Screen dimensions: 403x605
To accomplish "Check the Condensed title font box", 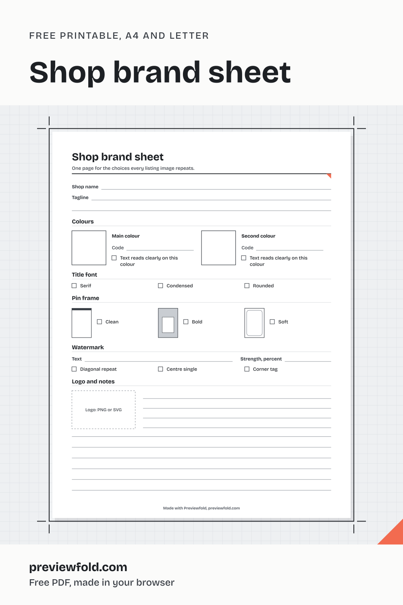I will click(x=160, y=286).
